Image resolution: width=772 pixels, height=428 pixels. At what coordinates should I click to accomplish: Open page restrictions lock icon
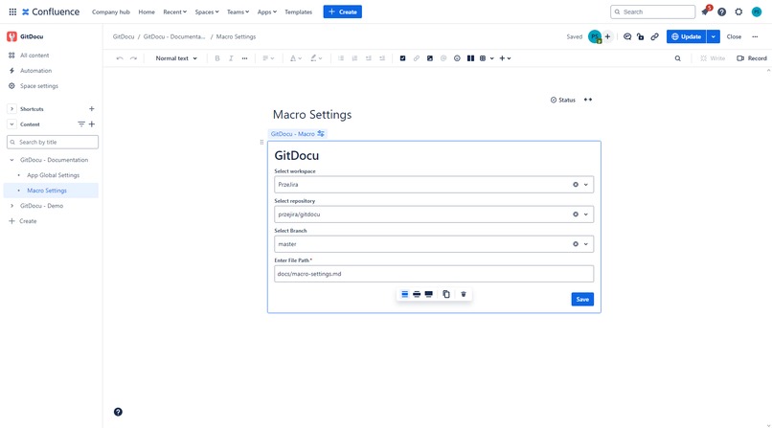tap(641, 36)
